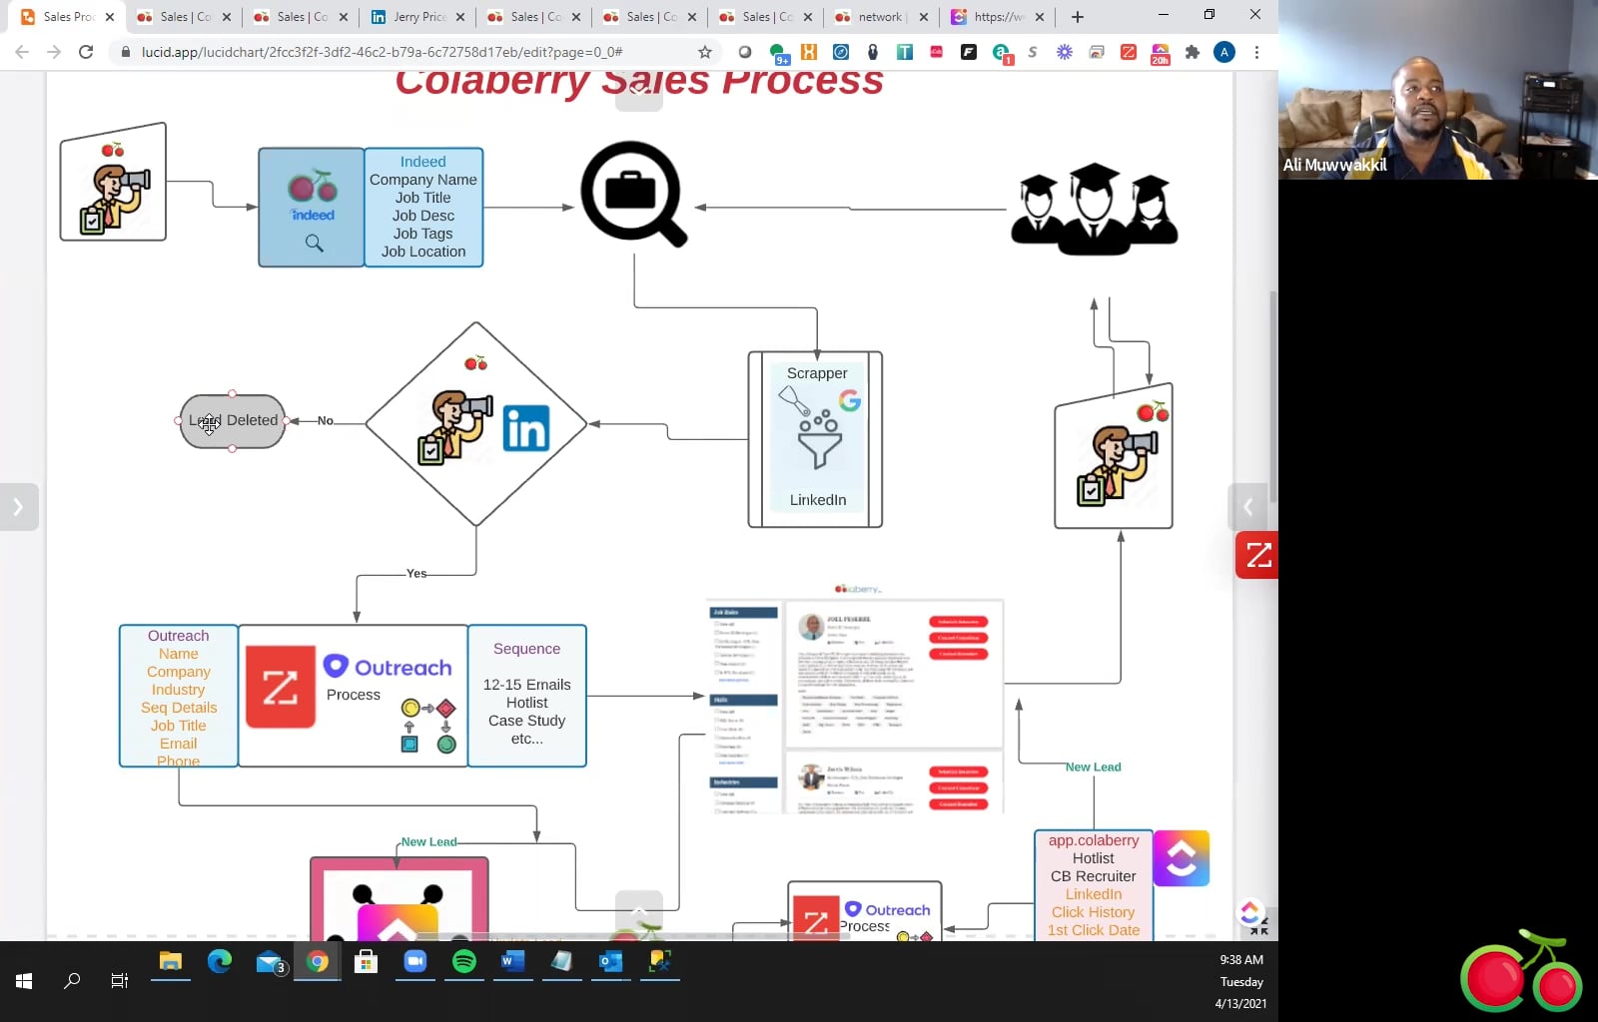Exit full-screen view using collapse arrows icon
The height and width of the screenshot is (1022, 1598).
click(x=1259, y=927)
